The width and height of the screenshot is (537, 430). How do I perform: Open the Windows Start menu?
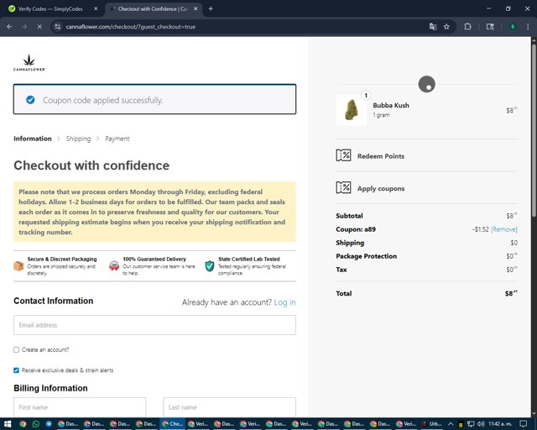(8, 424)
